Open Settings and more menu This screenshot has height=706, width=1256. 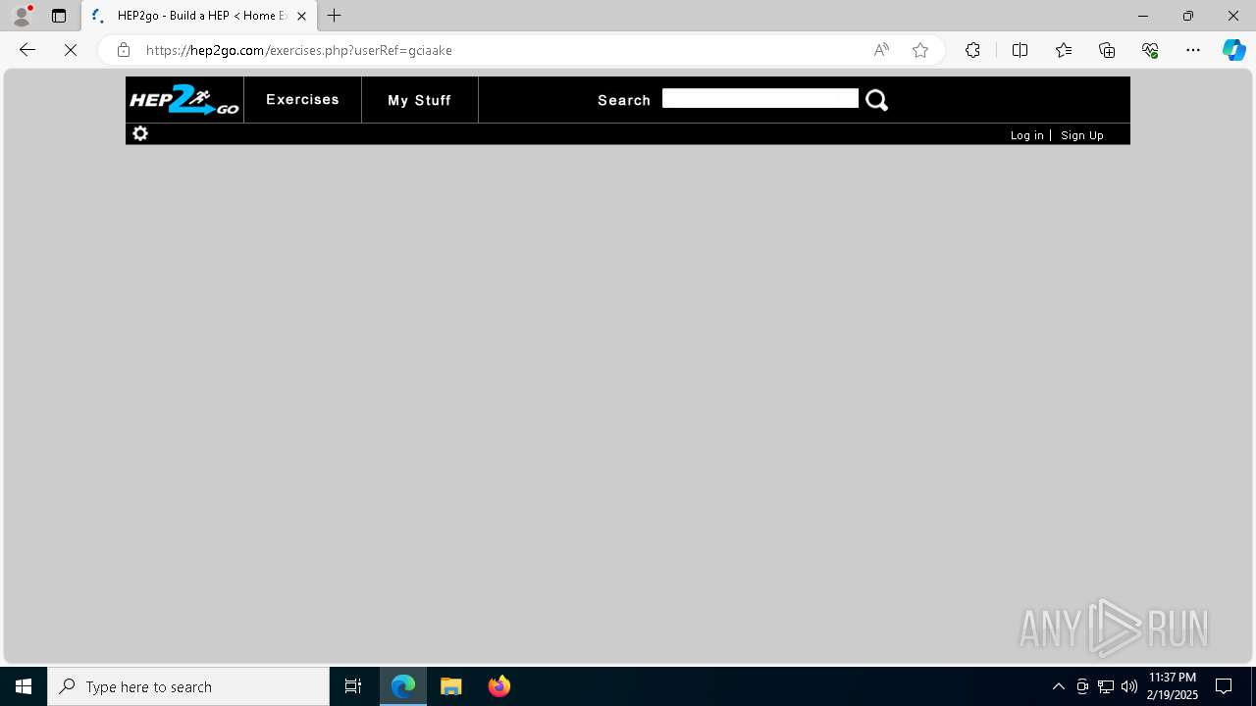(x=1193, y=50)
